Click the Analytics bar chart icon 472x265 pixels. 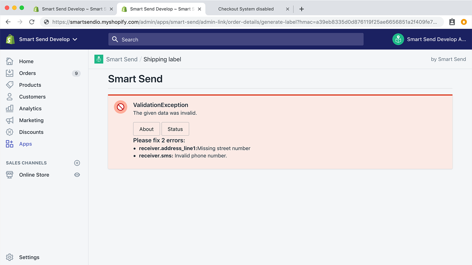click(9, 108)
